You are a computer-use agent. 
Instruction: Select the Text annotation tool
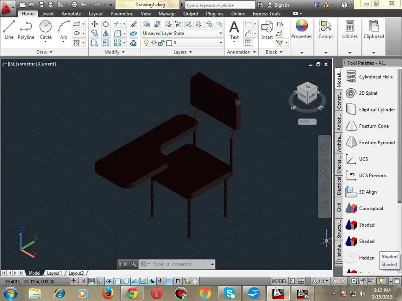tap(234, 30)
